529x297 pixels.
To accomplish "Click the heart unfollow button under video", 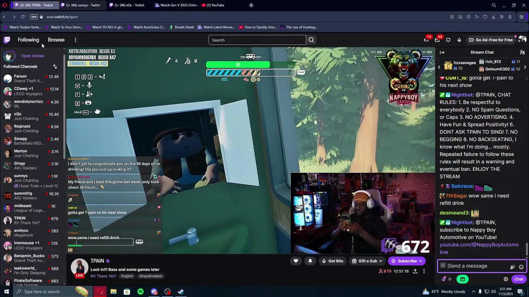I will tap(296, 261).
